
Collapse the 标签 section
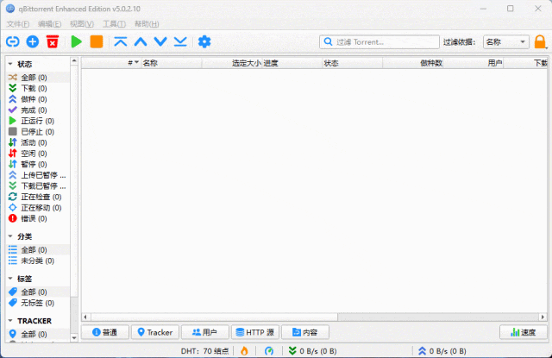(10, 279)
